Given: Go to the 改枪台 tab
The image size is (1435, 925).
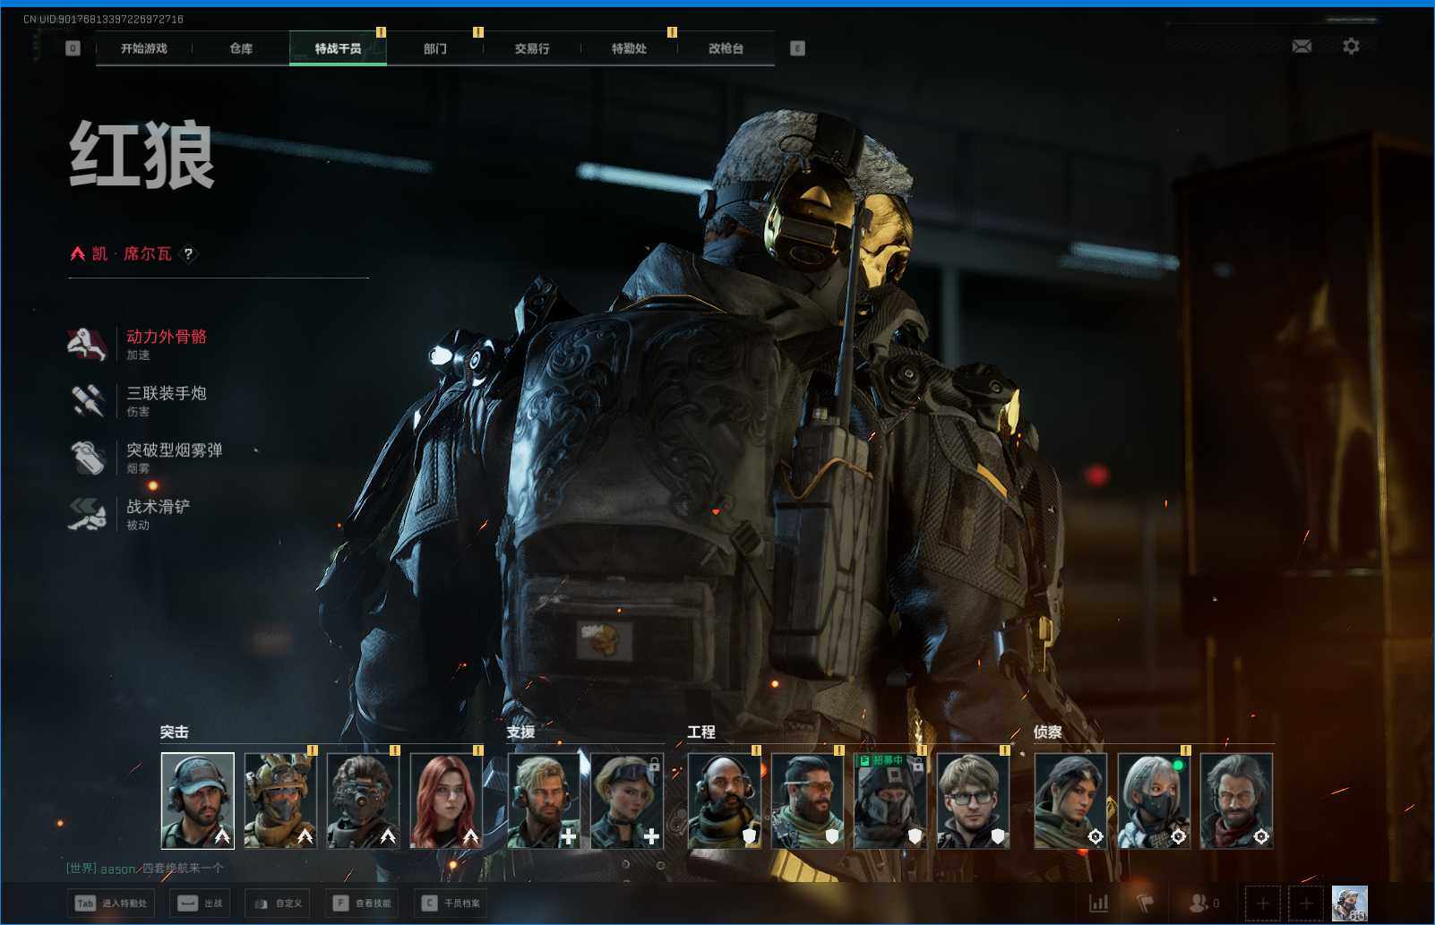Looking at the screenshot, I should pyautogui.click(x=726, y=48).
